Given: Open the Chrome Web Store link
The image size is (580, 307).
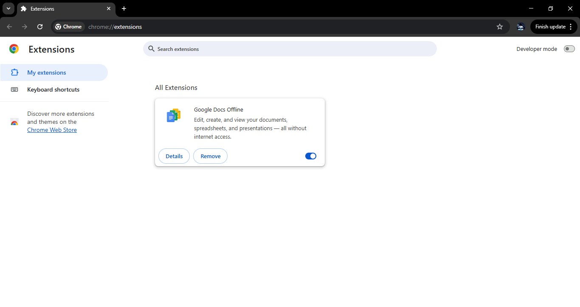Looking at the screenshot, I should point(52,130).
